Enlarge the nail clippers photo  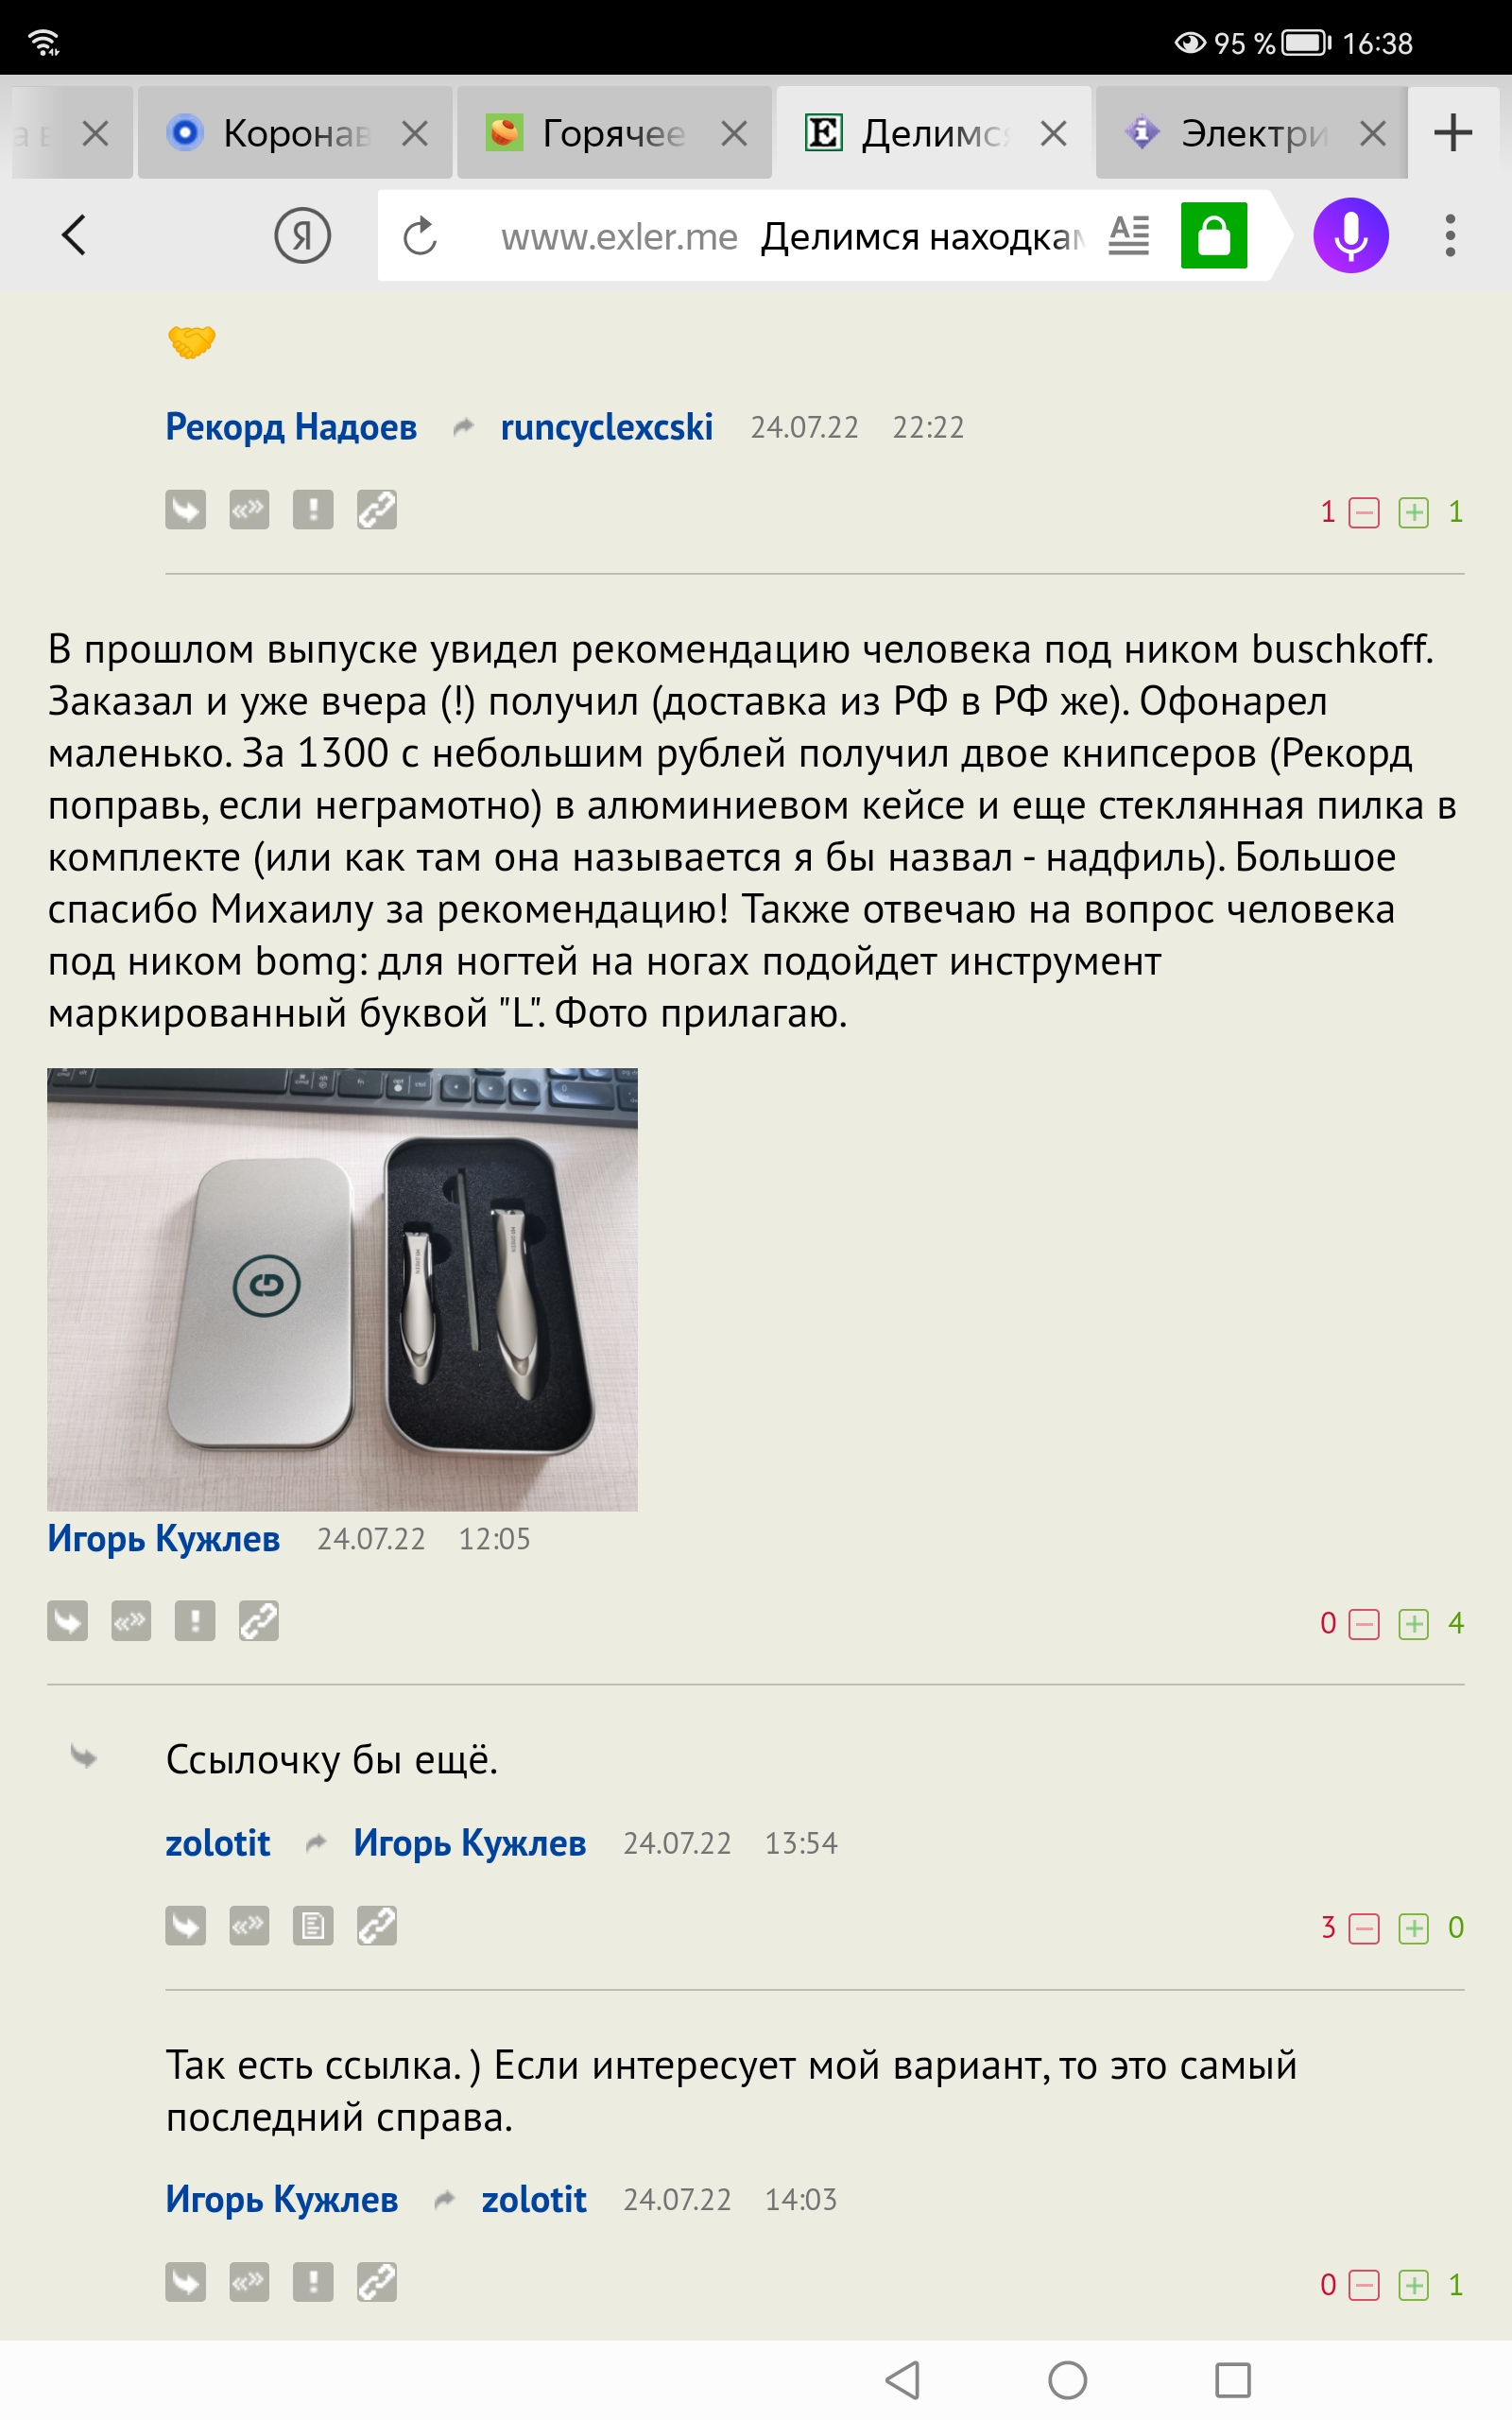(342, 1289)
